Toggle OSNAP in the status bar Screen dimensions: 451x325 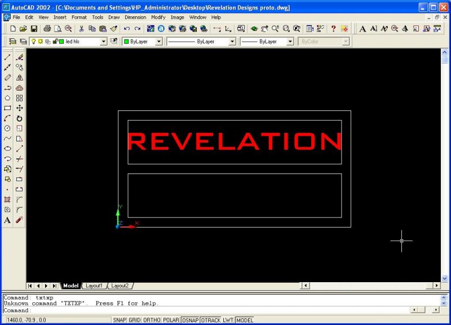(x=190, y=320)
